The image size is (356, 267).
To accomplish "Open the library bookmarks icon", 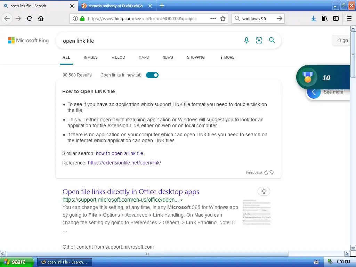I will click(x=325, y=19).
